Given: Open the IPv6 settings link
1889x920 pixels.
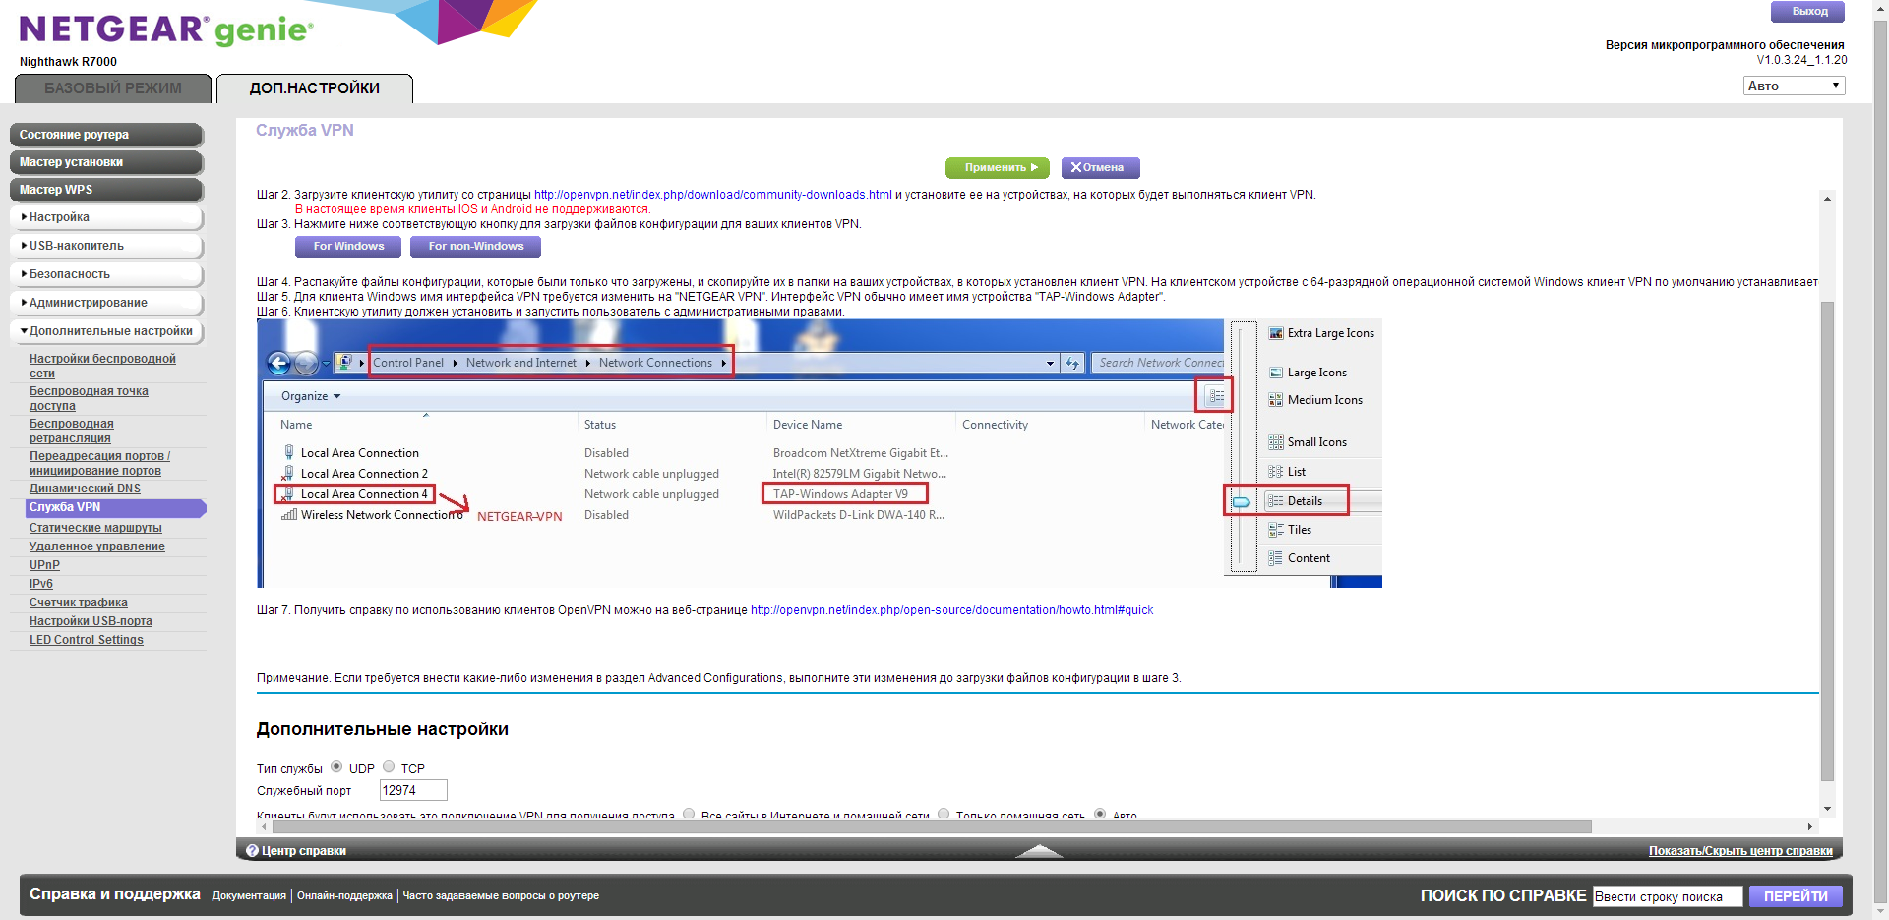Looking at the screenshot, I should [41, 584].
